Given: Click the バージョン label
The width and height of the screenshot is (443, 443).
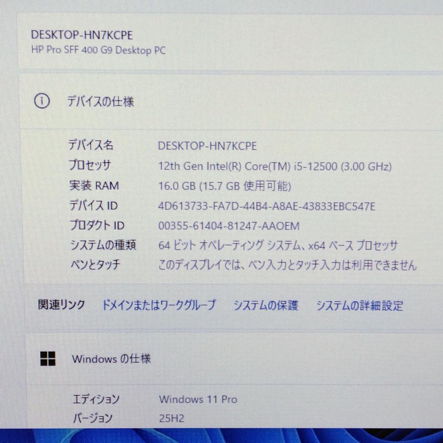Looking at the screenshot, I should [x=93, y=418].
